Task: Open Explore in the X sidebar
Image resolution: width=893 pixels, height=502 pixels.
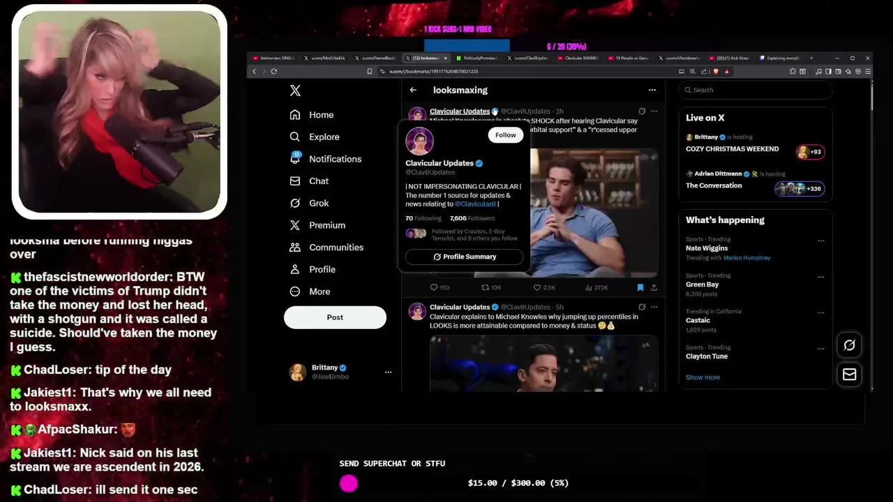Action: (x=315, y=137)
